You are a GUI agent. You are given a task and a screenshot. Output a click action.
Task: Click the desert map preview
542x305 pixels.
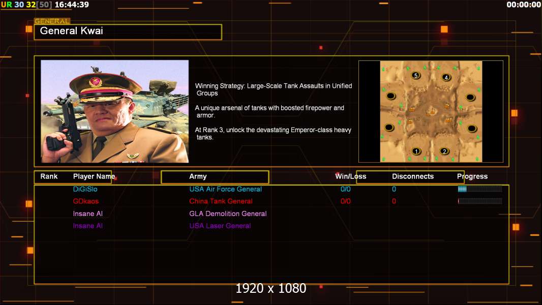[x=431, y=111]
